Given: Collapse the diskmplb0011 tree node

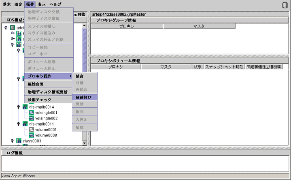Looking at the screenshot, I should pyautogui.click(x=18, y=124).
